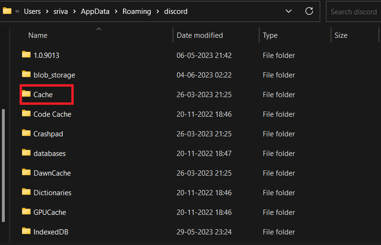Open address bar history dropdown
381x245 pixels.
coord(288,11)
